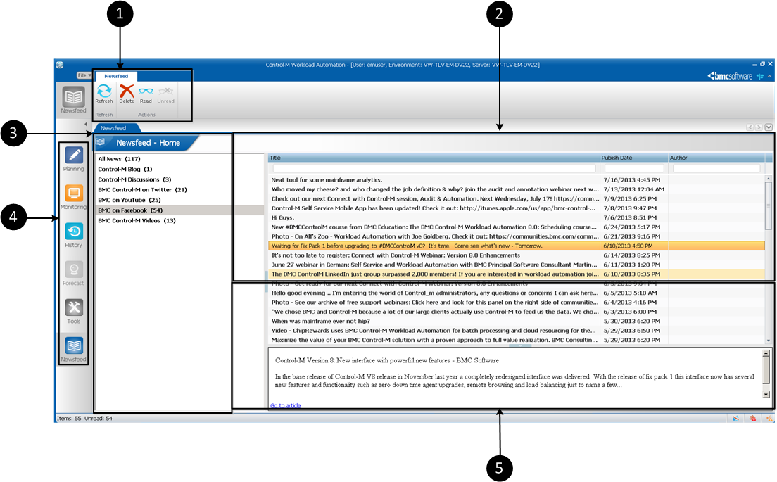Open the File dropdown menu
This screenshot has width=777, height=482.
click(x=84, y=75)
